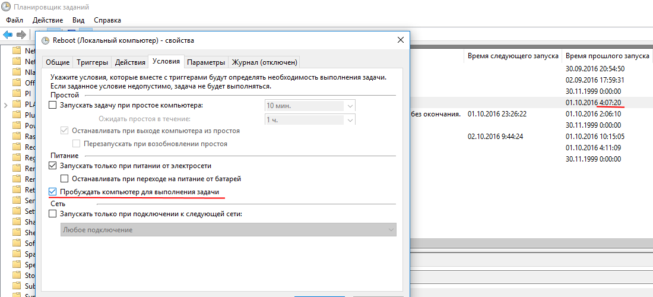653x297 pixels.
Task: Open the Действие menu
Action: [47, 20]
